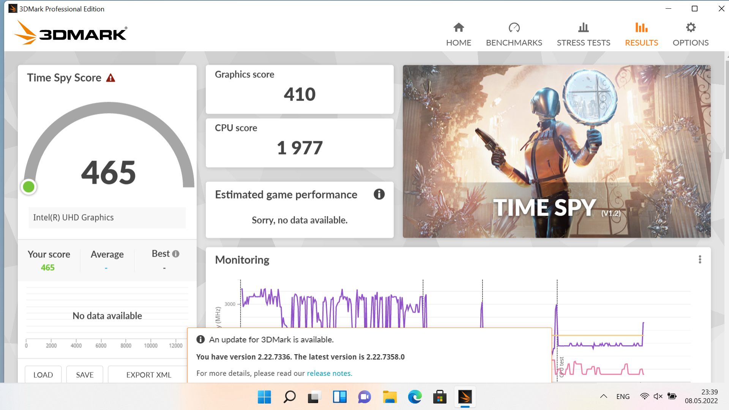Click the Load button

(43, 375)
